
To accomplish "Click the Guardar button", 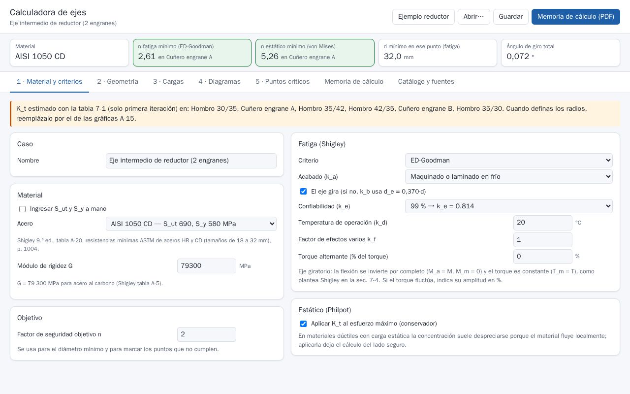I will (x=510, y=17).
